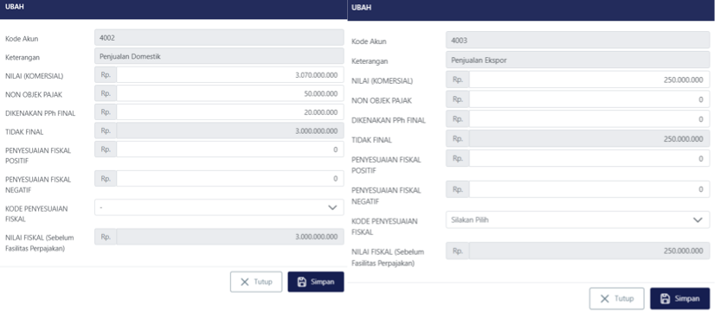
Task: Click the NILAI (KOMERSIAL) label in Domestik form
Action: click(35, 76)
